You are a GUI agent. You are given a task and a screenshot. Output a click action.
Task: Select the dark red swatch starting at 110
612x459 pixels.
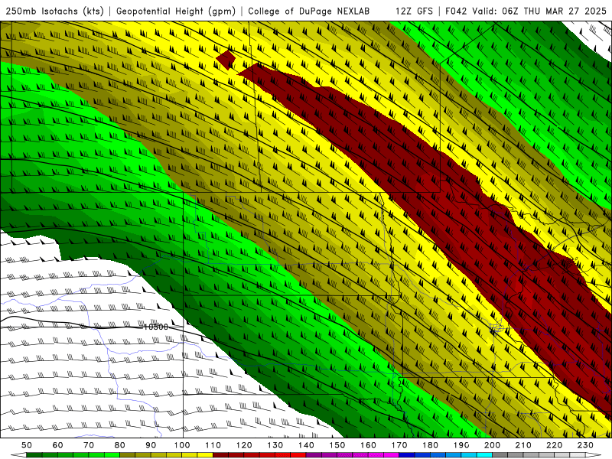click(x=220, y=455)
